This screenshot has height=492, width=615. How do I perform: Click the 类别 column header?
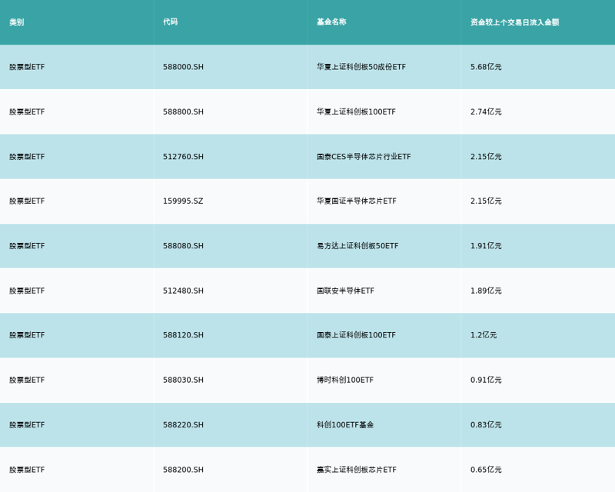(x=17, y=22)
